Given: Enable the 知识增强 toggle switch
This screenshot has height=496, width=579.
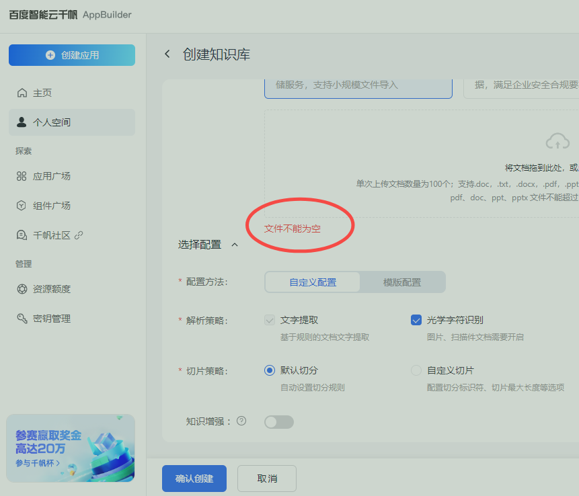Looking at the screenshot, I should (x=279, y=422).
